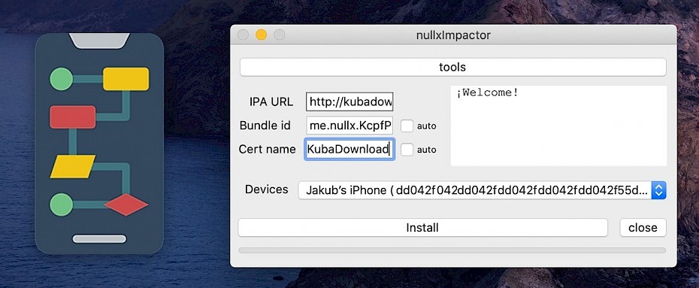699x288 pixels.
Task: Click the nullxImpactor window title
Action: pyautogui.click(x=453, y=35)
